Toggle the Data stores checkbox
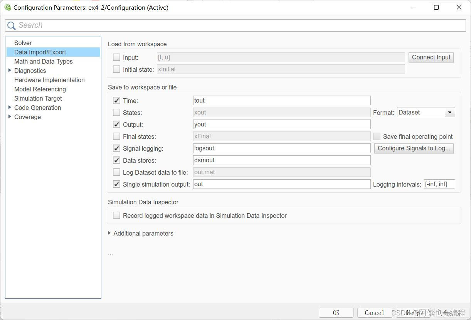The width and height of the screenshot is (471, 320). pos(116,160)
